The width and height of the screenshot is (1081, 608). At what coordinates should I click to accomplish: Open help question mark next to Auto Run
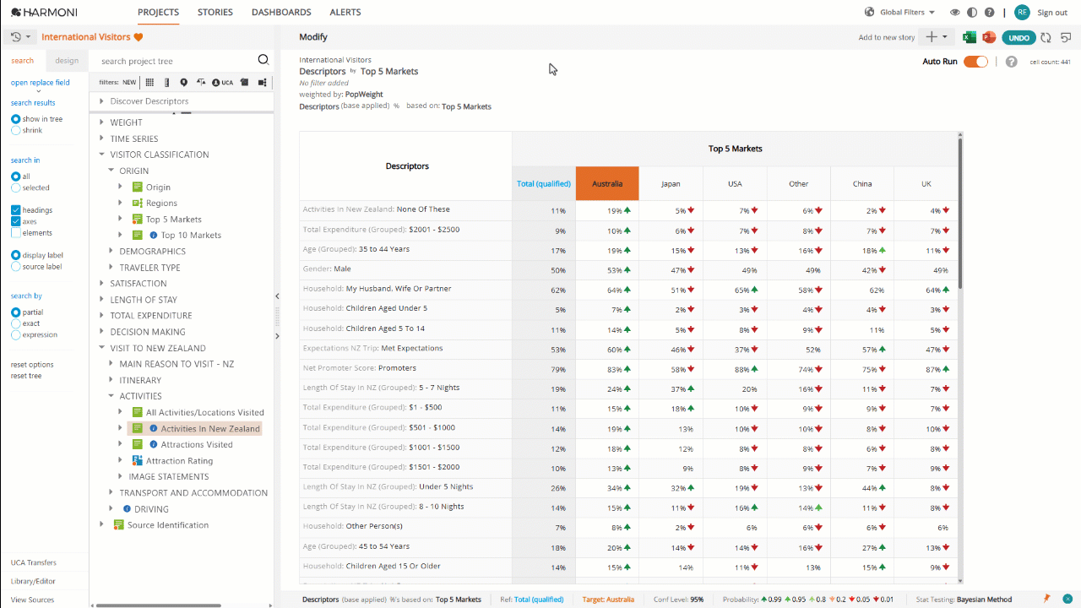coord(1012,62)
